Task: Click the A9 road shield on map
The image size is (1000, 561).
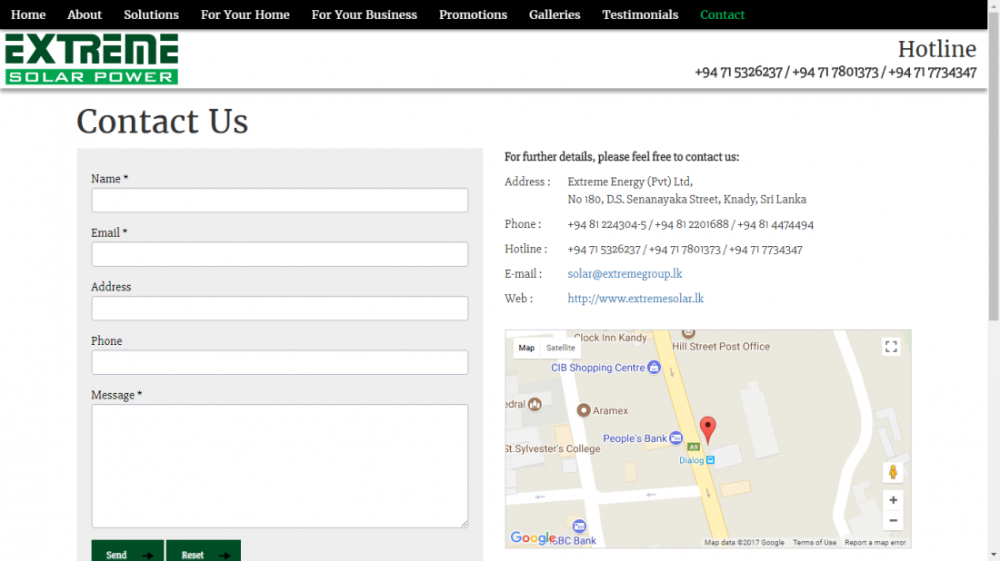Action: tap(694, 447)
